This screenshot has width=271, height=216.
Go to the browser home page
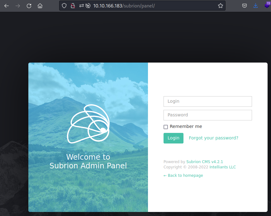pyautogui.click(x=40, y=6)
